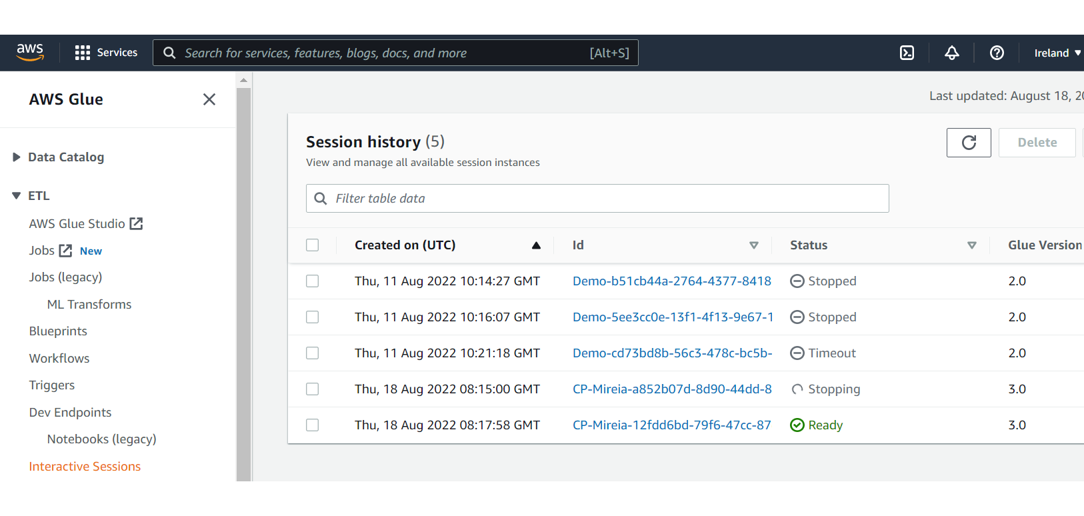Click the magnifier icon in the table filter
The width and height of the screenshot is (1084, 516).
(321, 199)
